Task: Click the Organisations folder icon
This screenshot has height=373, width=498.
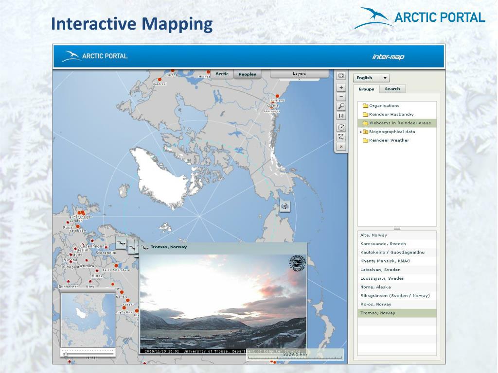Action: (x=365, y=105)
